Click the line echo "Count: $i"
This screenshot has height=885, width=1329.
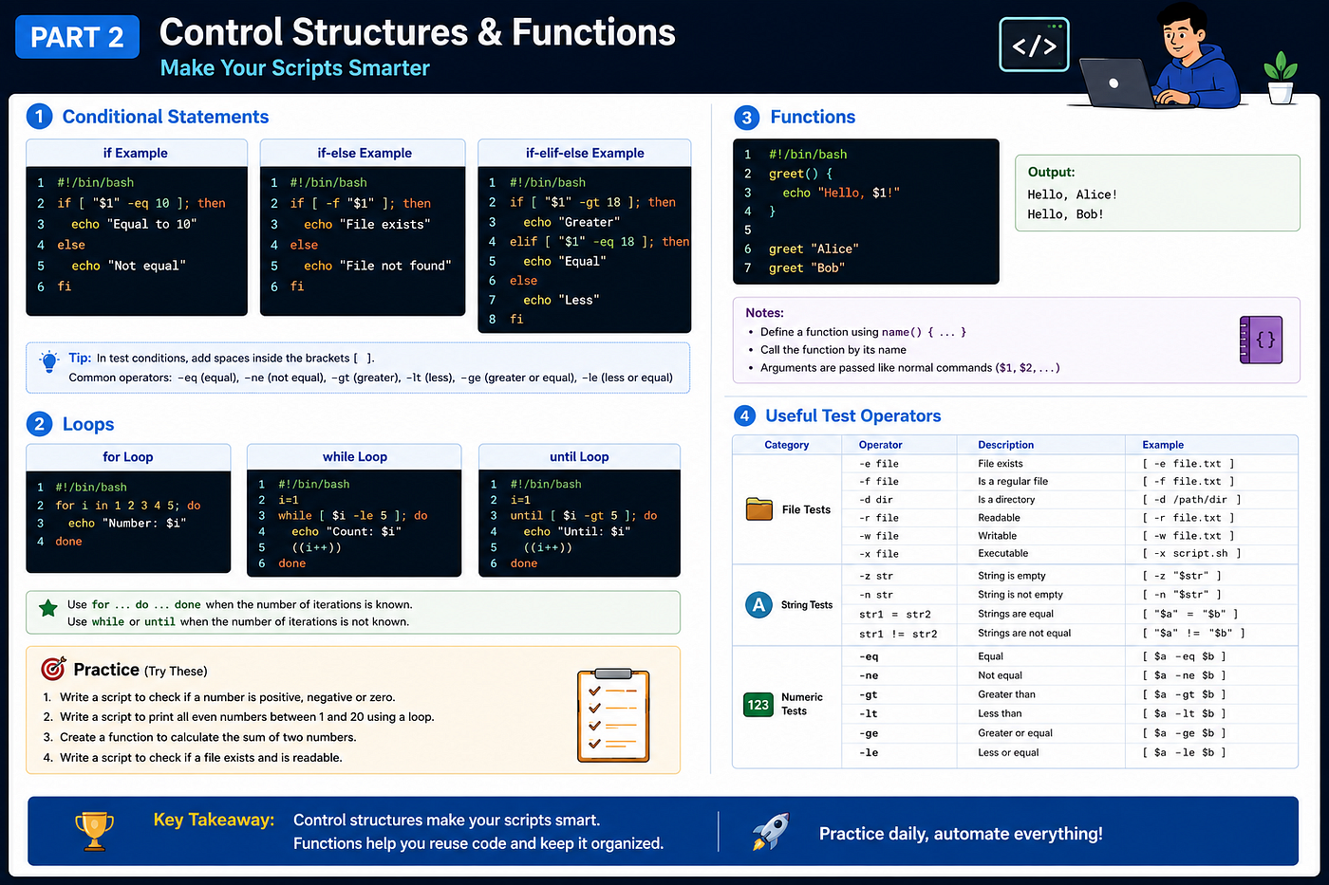coord(346,532)
